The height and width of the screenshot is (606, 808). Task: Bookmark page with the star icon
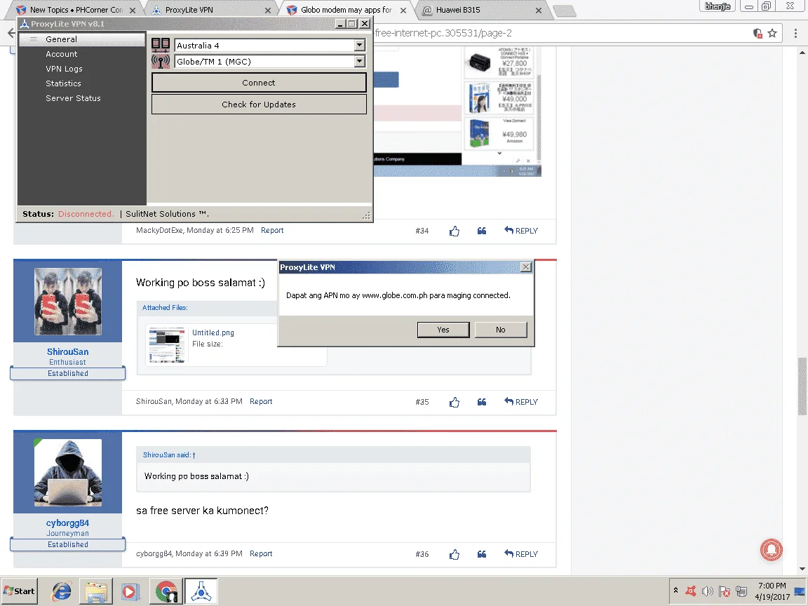click(x=772, y=33)
